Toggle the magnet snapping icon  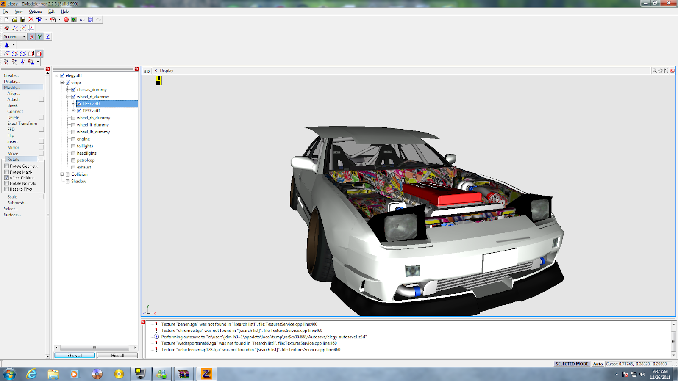pyautogui.click(x=6, y=28)
